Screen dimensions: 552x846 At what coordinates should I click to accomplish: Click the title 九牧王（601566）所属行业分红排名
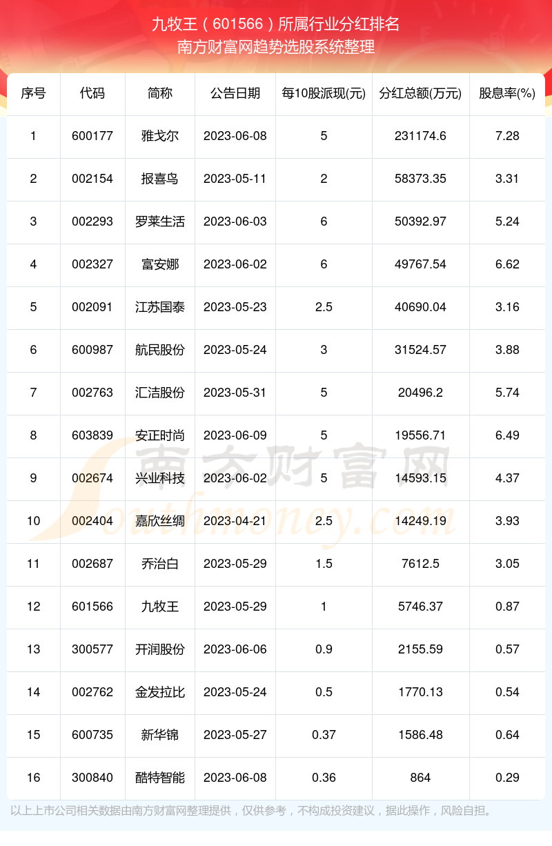pyautogui.click(x=276, y=24)
